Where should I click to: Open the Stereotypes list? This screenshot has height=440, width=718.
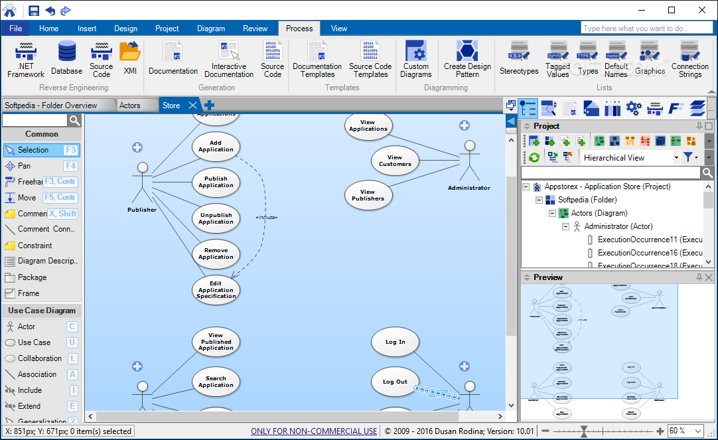(519, 58)
